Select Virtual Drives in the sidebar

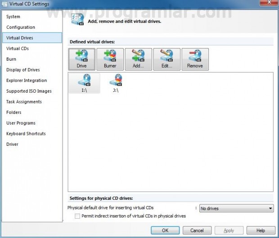(32, 38)
